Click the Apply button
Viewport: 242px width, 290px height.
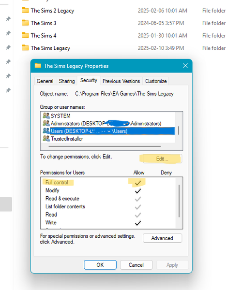pyautogui.click(x=172, y=265)
